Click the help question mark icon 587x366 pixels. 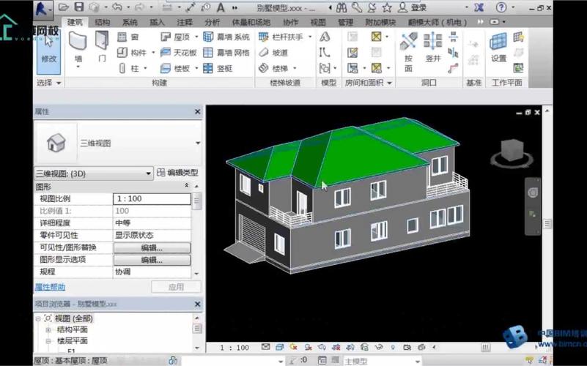point(501,7)
